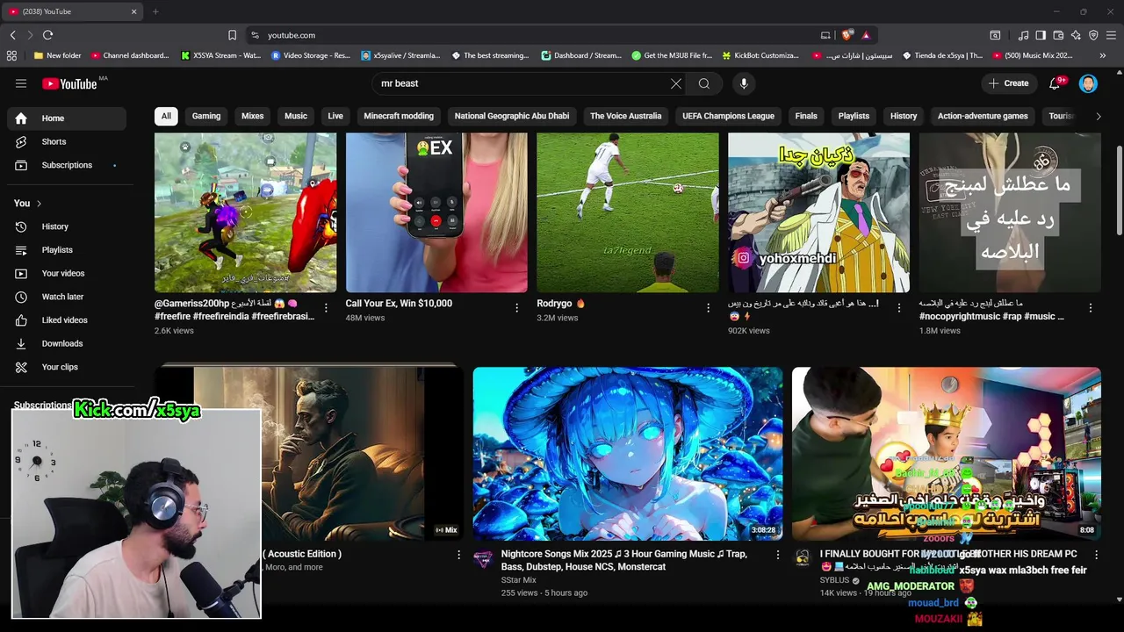
Task: Open Downloads in sidebar
Action: click(x=67, y=343)
